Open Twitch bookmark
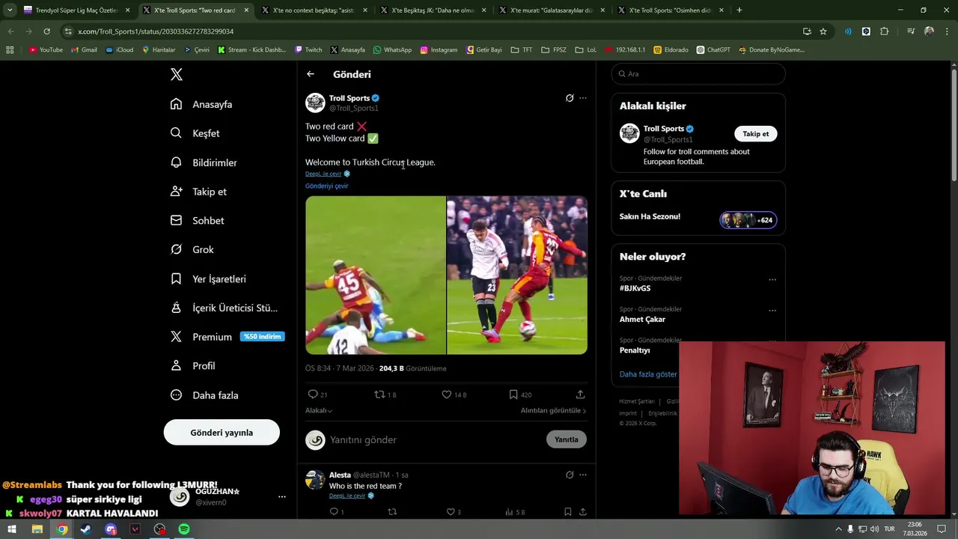Image resolution: width=958 pixels, height=539 pixels. [x=308, y=50]
